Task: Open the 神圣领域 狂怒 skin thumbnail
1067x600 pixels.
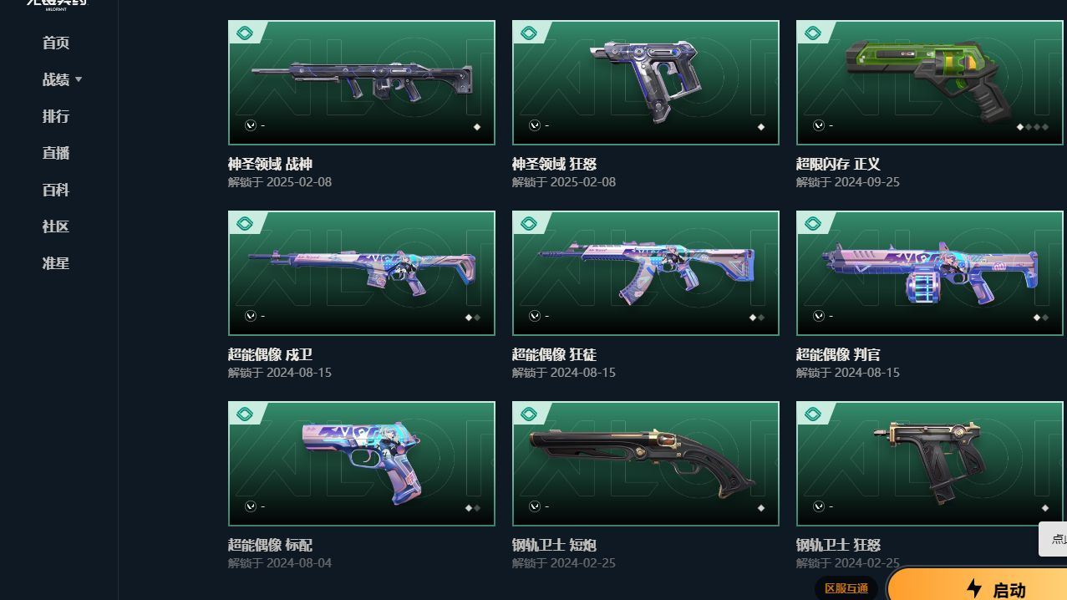Action: click(646, 83)
